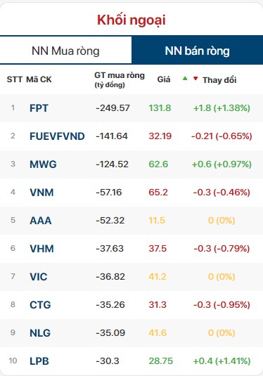263x376 pixels.
Task: Select NLG stock symbol
Action: tap(40, 333)
